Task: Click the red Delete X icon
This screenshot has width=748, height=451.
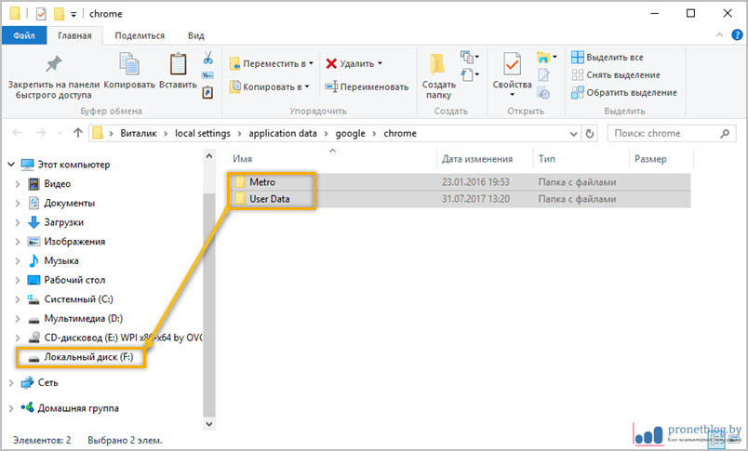Action: click(x=332, y=63)
